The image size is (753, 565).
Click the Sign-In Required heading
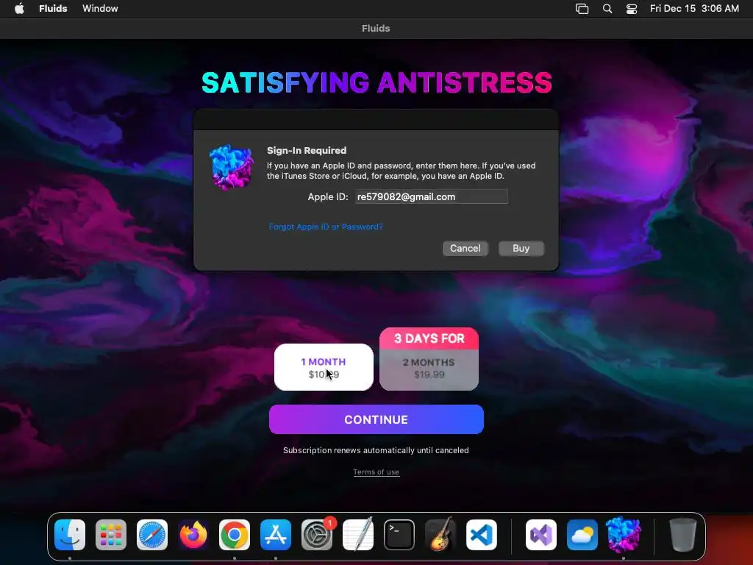click(307, 150)
